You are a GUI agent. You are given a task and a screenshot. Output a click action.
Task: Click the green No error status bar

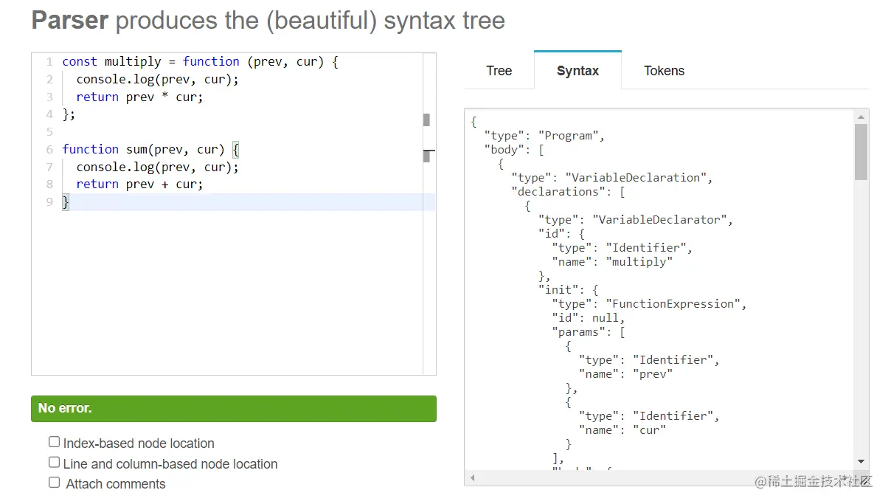[x=233, y=409]
